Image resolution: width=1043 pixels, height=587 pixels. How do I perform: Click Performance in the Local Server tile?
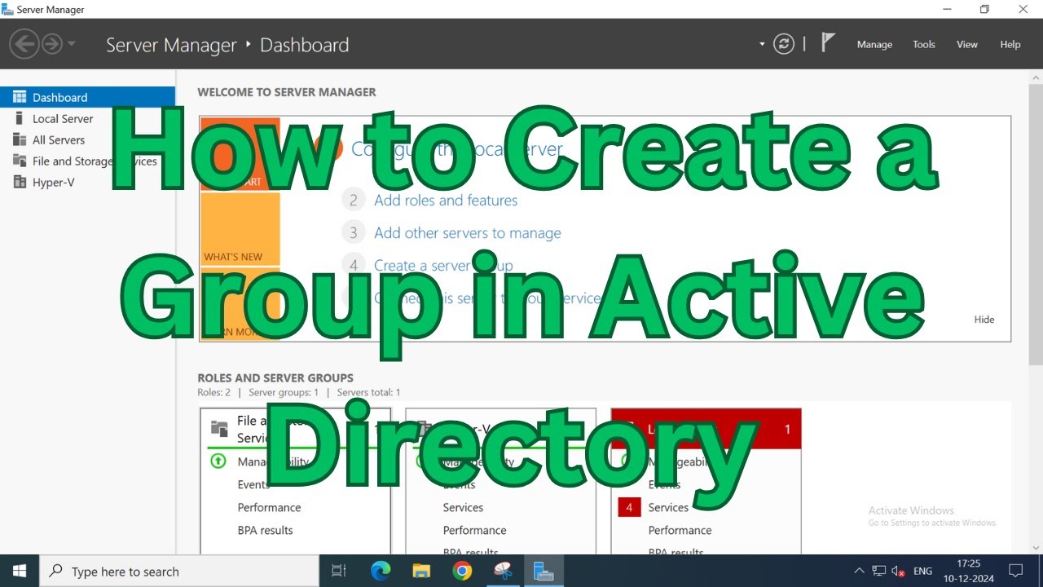coord(680,530)
